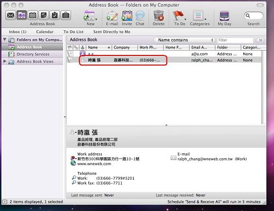The image size is (274, 211).
Task: Open Inbox (1) from favorites bar
Action: tap(18, 32)
